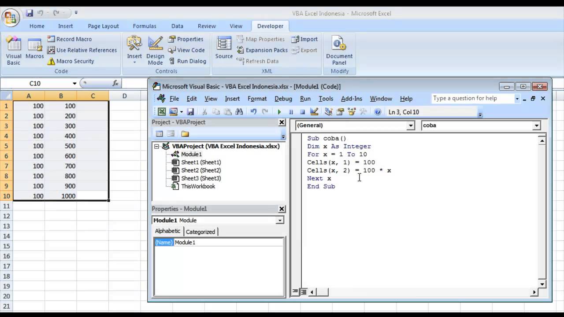Open the coba procedure dropdown
The image size is (564, 317).
[x=536, y=125]
